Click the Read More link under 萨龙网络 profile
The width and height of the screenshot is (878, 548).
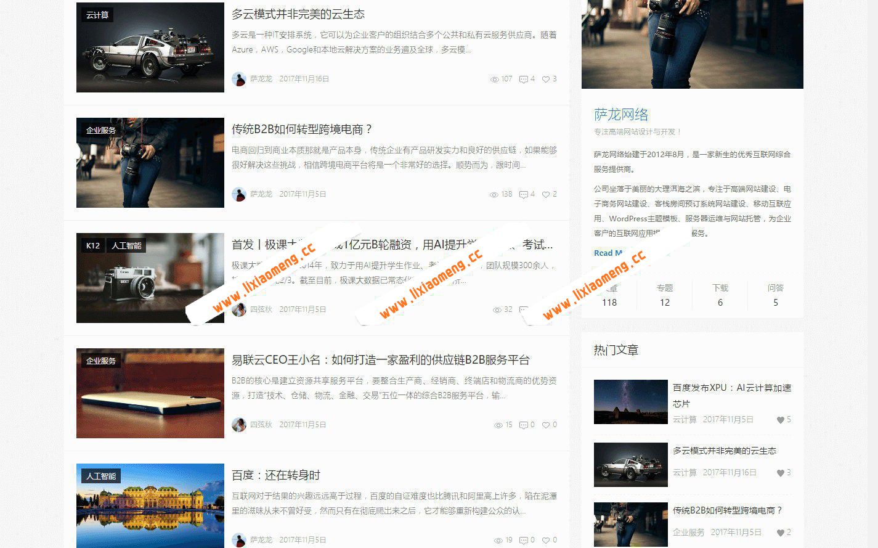coord(608,253)
